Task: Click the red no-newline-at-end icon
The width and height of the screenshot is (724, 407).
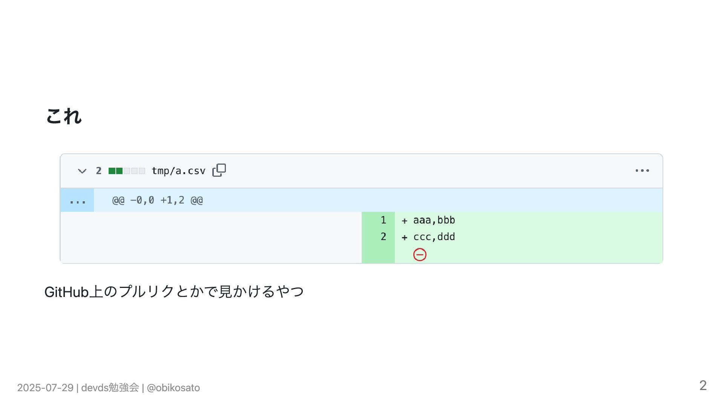Action: pos(420,255)
